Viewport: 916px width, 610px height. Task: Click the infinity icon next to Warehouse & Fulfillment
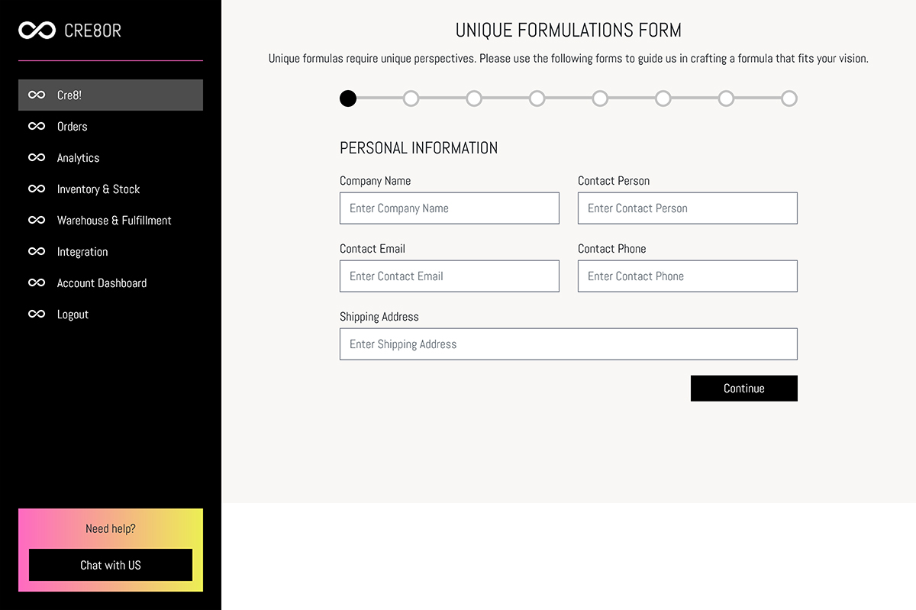[x=37, y=221]
